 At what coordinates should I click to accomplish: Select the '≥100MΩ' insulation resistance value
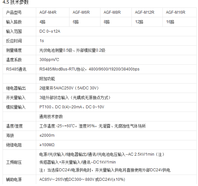coord(48,145)
